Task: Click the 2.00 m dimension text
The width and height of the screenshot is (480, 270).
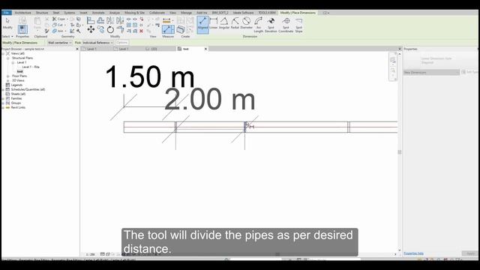Action: tap(210, 99)
